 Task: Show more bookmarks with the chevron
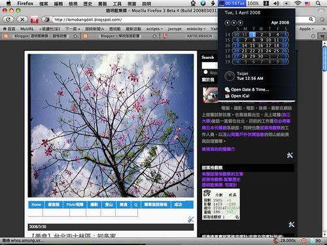tap(324, 29)
